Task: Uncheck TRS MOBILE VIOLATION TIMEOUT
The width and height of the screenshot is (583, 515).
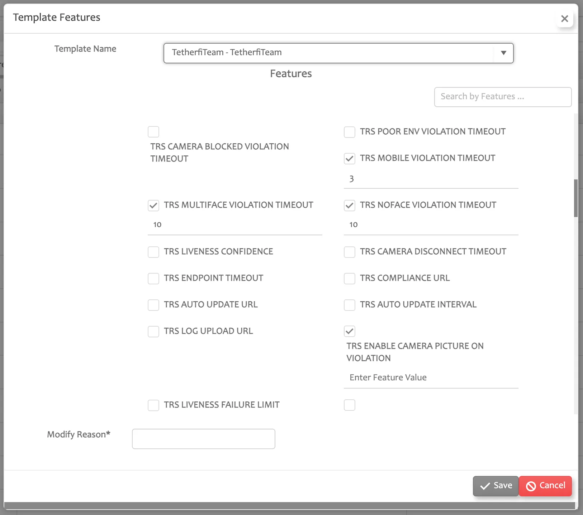Action: pyautogui.click(x=350, y=158)
